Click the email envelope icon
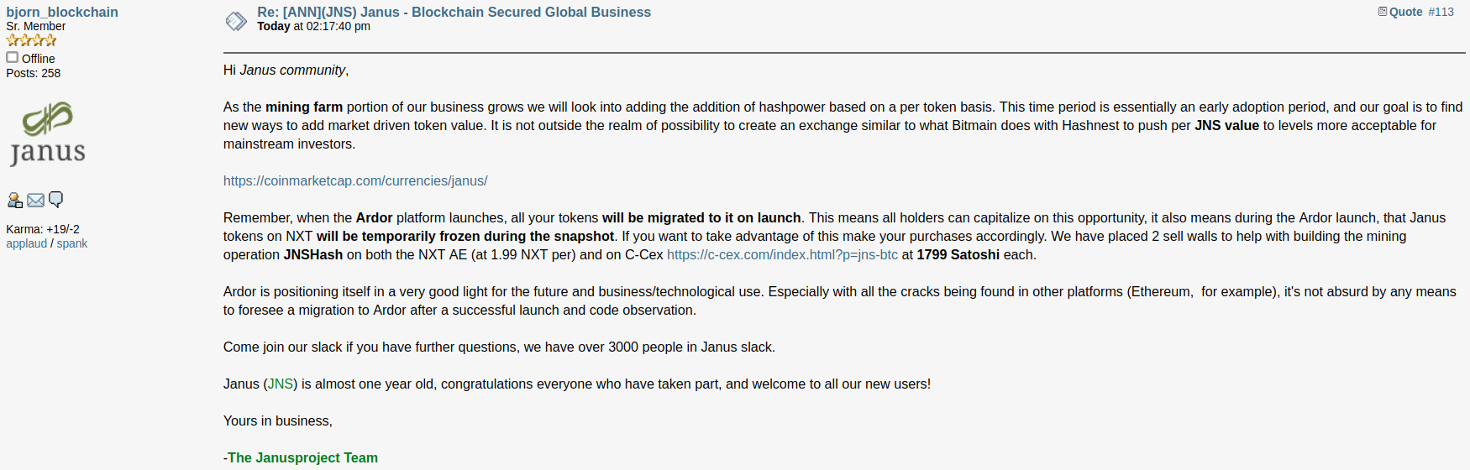The image size is (1470, 470). pyautogui.click(x=35, y=200)
